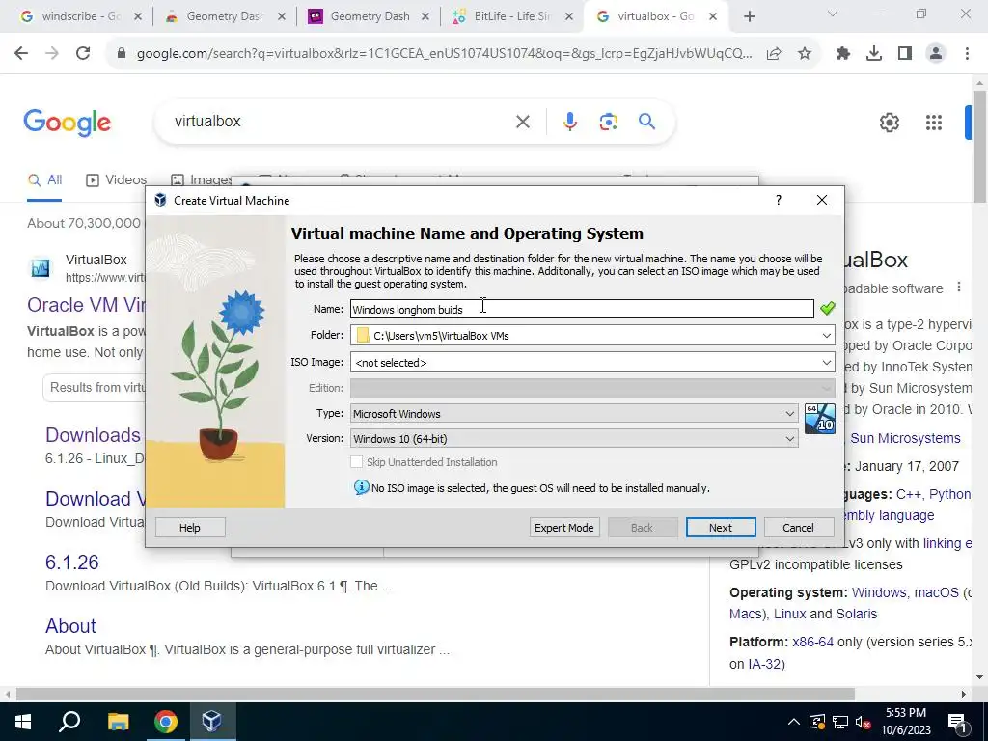Click the Windows 10 OS type icon
Screen dimensions: 988x741
pos(820,419)
